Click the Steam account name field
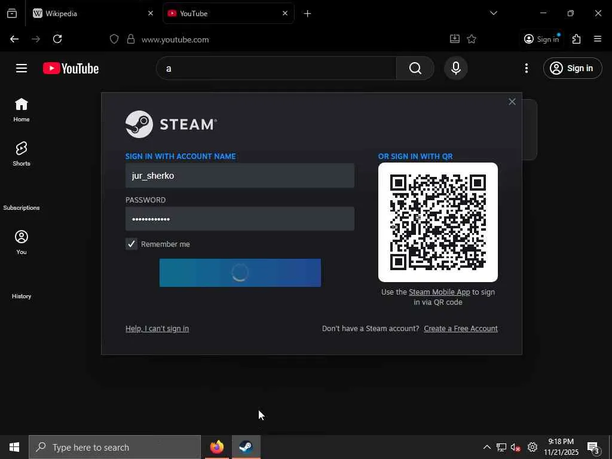Screen dimensions: 612x459 click(240, 176)
